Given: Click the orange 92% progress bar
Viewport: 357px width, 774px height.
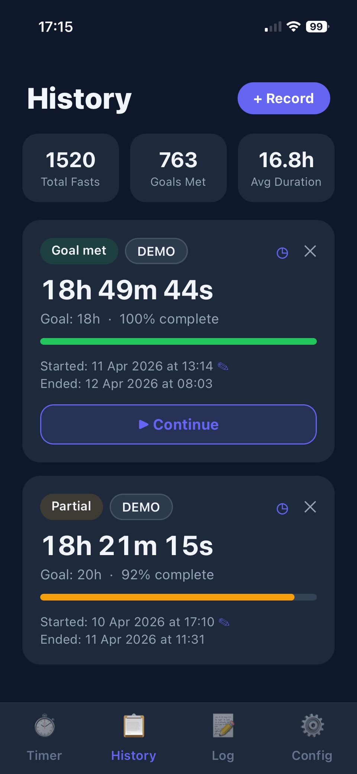Looking at the screenshot, I should coord(167,597).
